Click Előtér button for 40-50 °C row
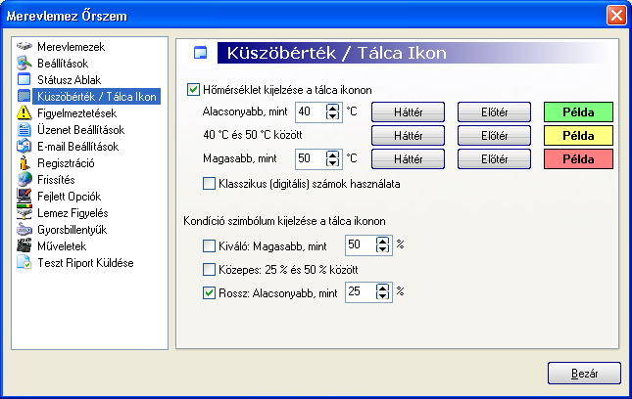 [494, 135]
